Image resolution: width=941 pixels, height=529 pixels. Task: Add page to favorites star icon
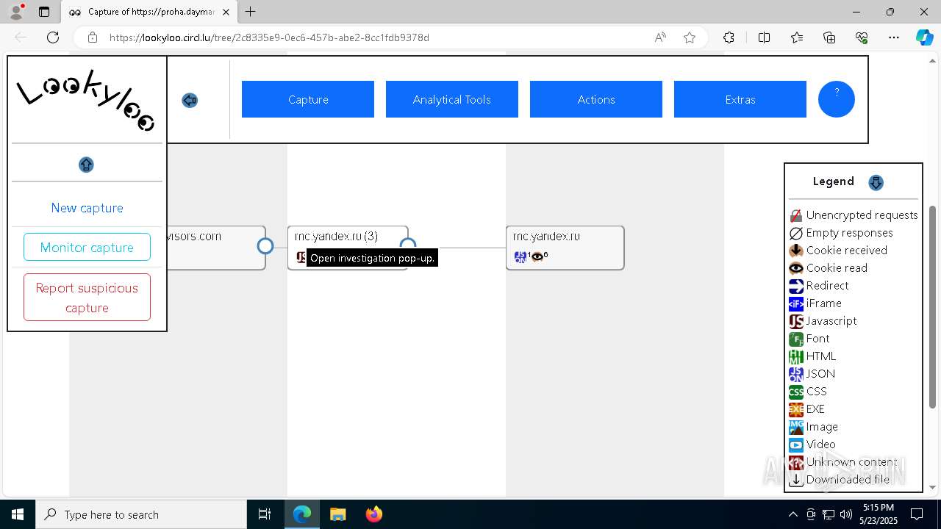point(690,37)
